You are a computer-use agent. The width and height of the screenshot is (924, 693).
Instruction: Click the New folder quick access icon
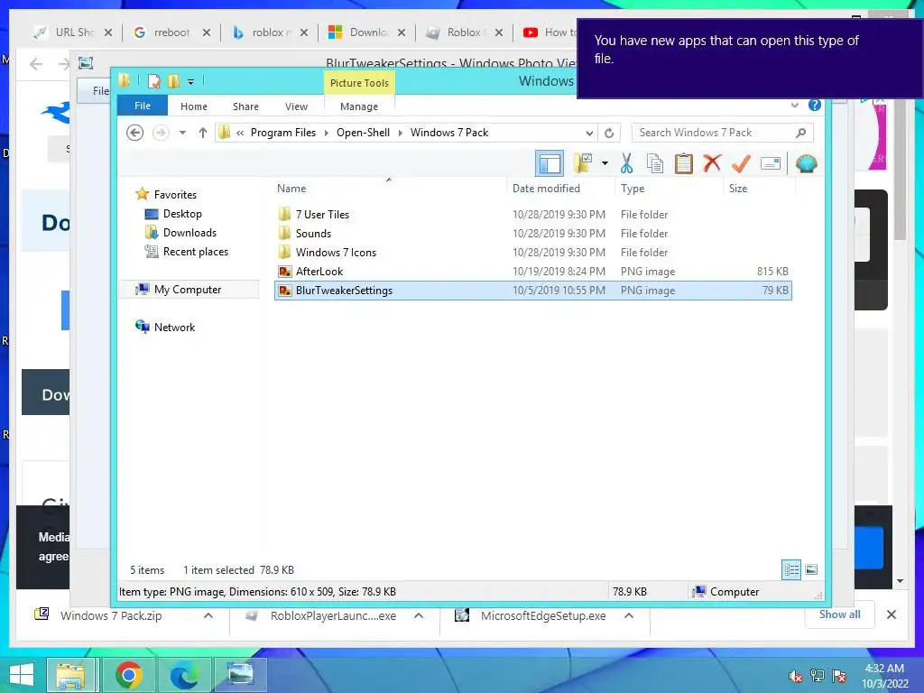click(173, 81)
